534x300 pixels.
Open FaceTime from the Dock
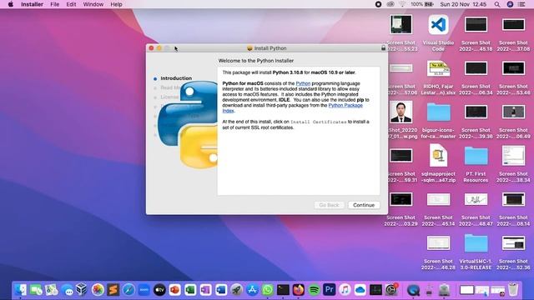tap(36, 290)
